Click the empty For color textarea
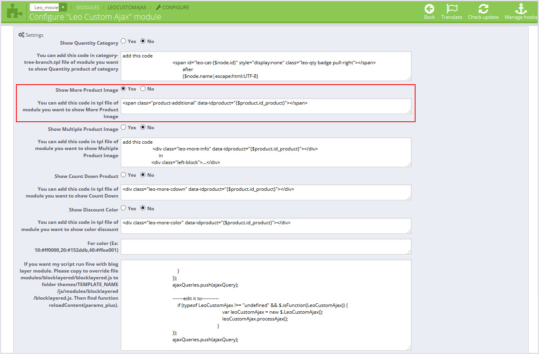Screen dimensions: 539x354 tap(266, 247)
